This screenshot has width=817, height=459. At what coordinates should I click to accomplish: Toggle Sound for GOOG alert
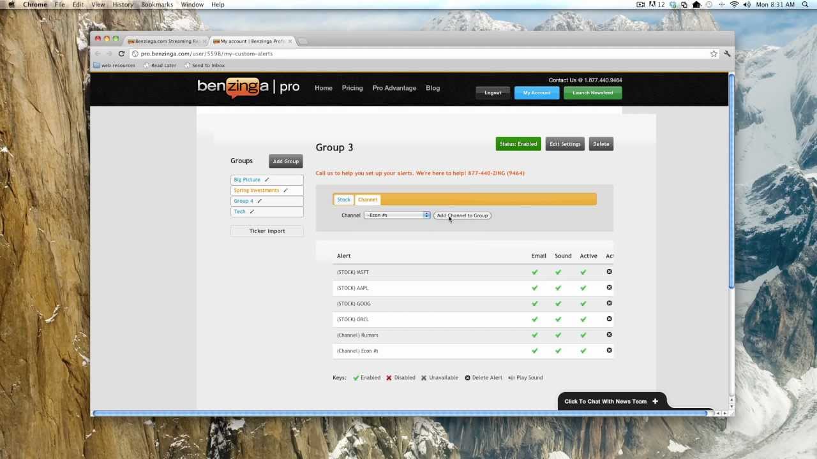558,303
